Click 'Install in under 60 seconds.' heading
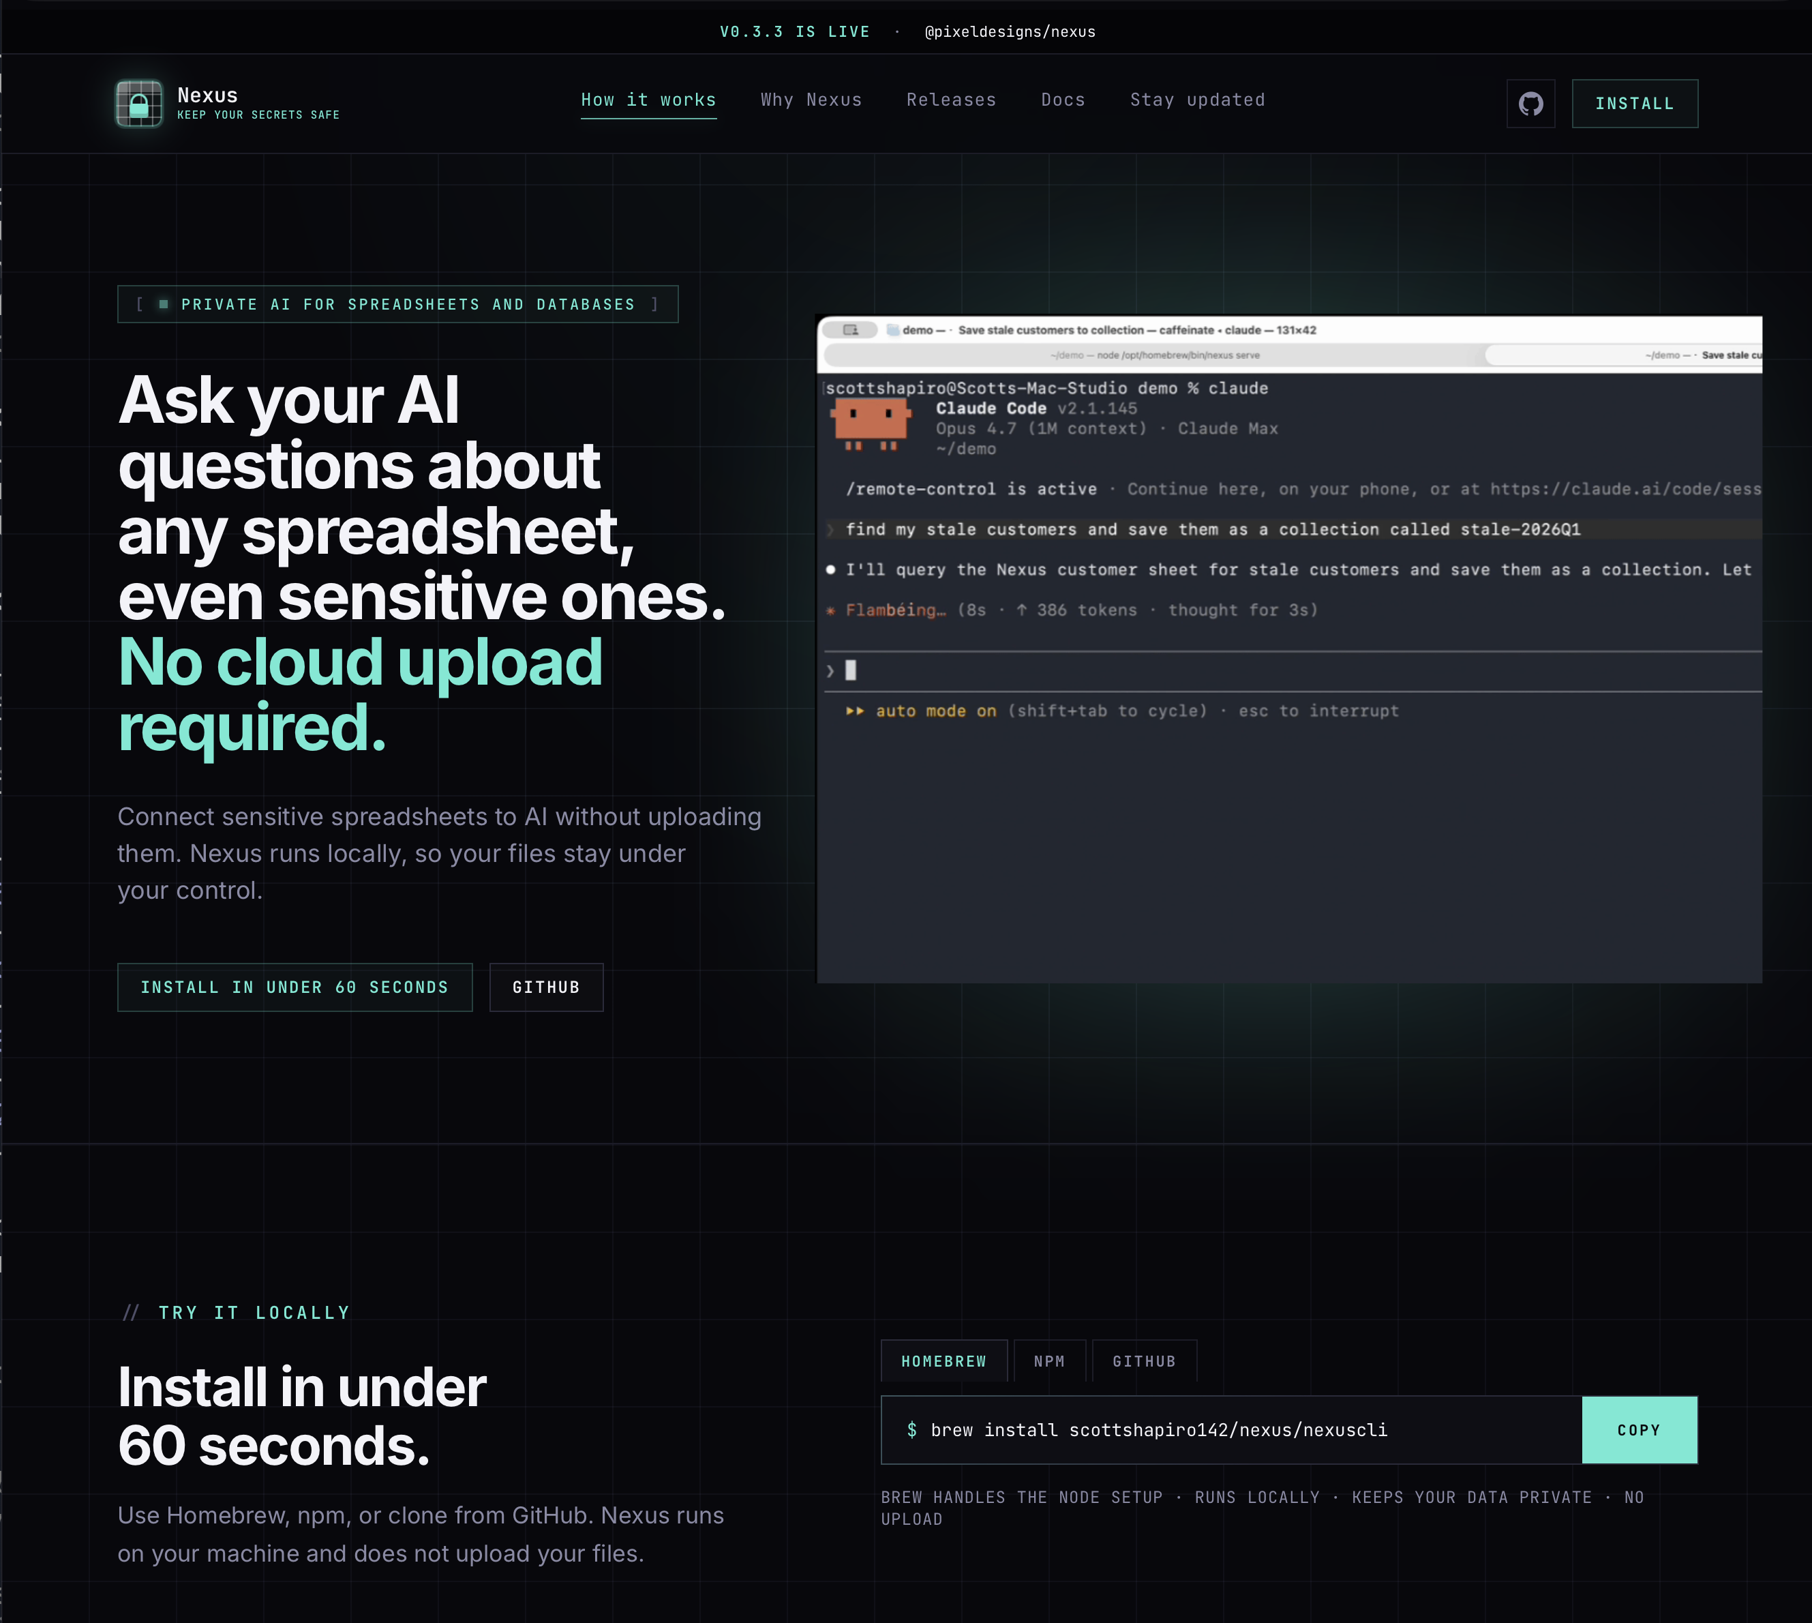Image resolution: width=1812 pixels, height=1623 pixels. pyautogui.click(x=302, y=1416)
